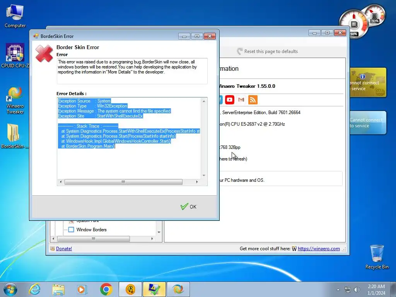Launch Google Chrome from the taskbar
The image size is (396, 297).
tap(106, 289)
